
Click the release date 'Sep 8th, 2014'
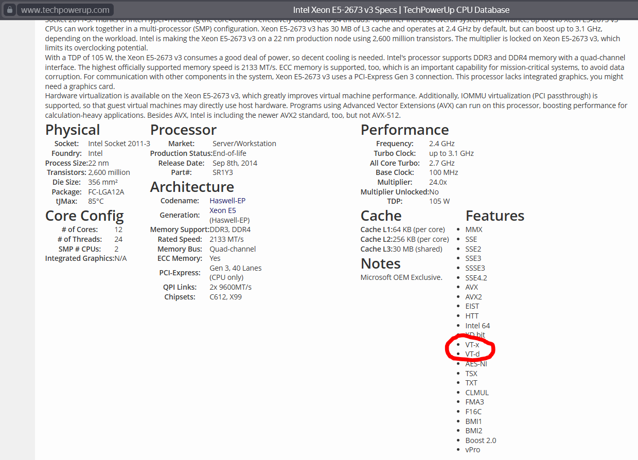[x=235, y=163]
